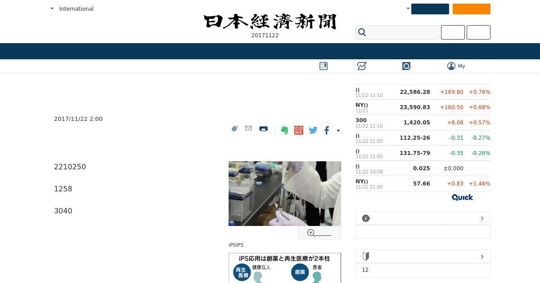The width and height of the screenshot is (540, 283).
Task: Click the article timestamp 2017/11/22 2:00
Action: coord(78,119)
